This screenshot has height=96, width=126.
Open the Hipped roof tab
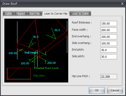click(21, 14)
